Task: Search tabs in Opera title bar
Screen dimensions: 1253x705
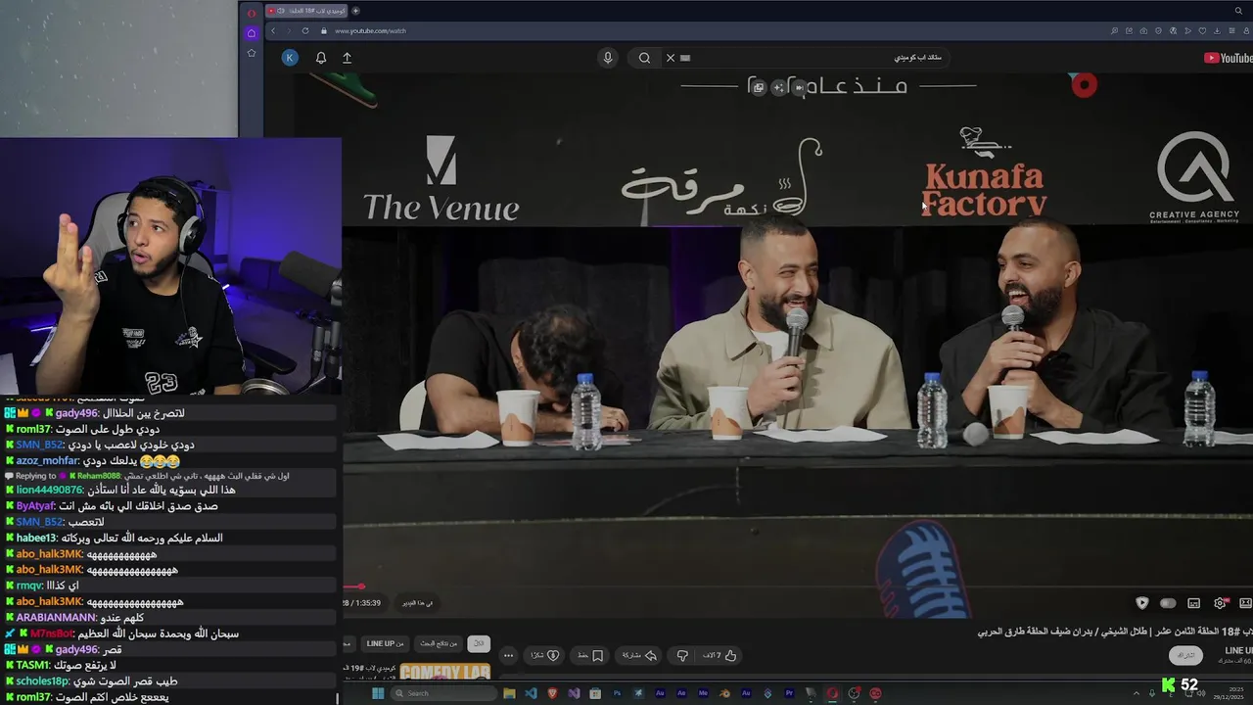Action: coord(1238,11)
